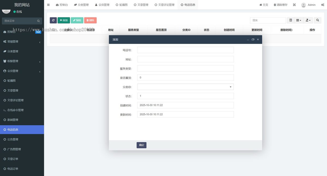Go to 主页 home link
The image size is (327, 176).
[x=264, y=5]
